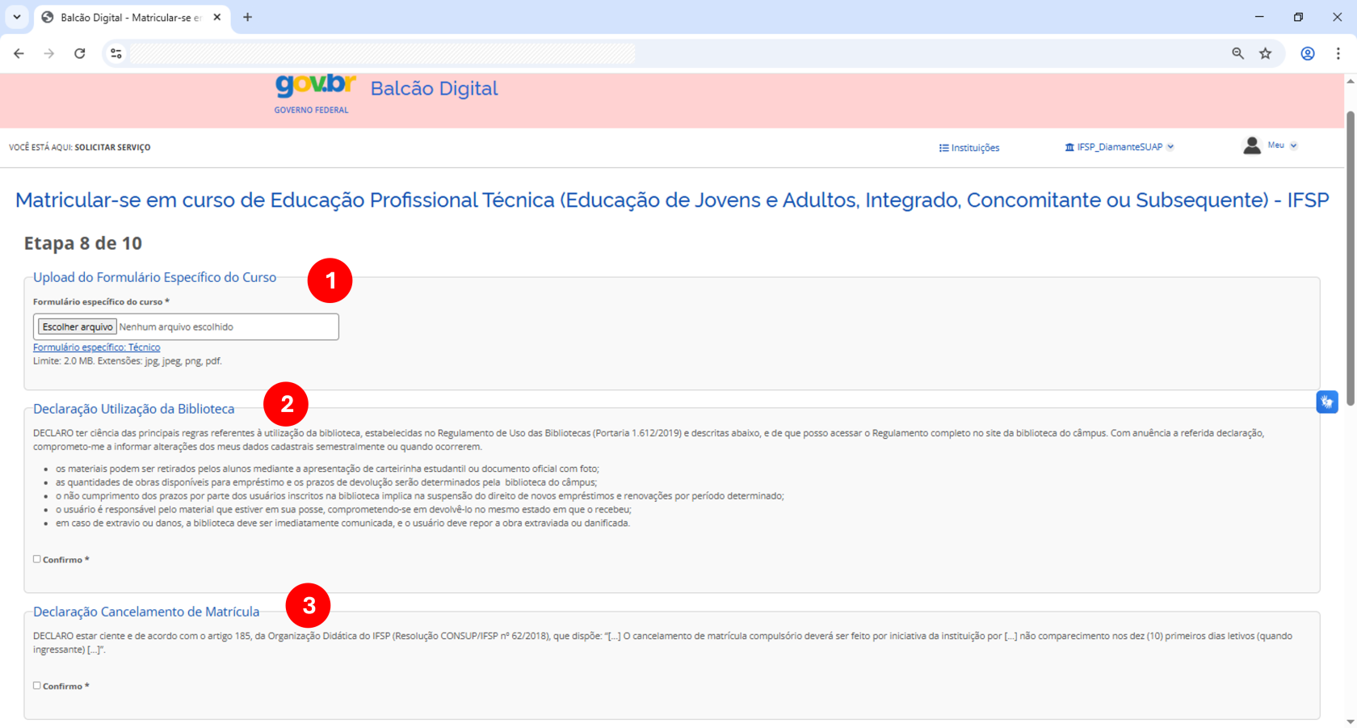Check the Confirmo box for Declaração Cancelamento de Matrícula
1357x728 pixels.
[36, 685]
